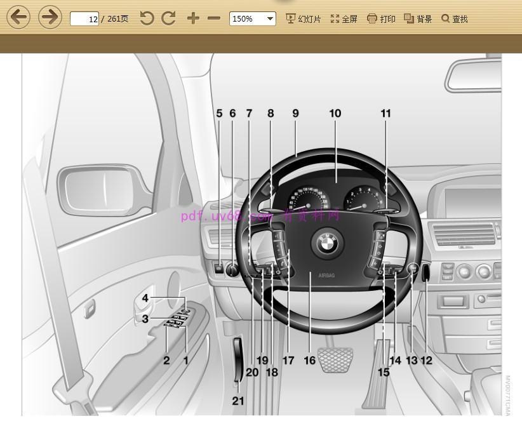522x428 pixels.
Task: Print the document (打印)
Action: [x=381, y=19]
